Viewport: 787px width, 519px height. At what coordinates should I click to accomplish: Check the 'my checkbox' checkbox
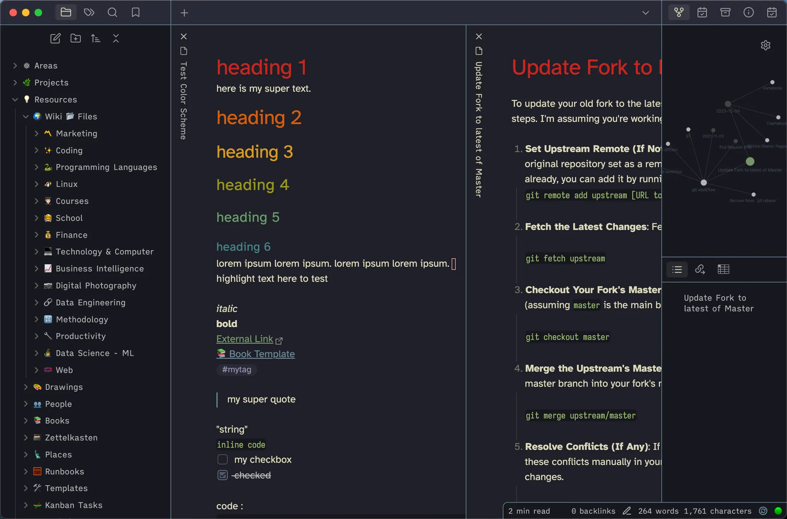click(222, 459)
